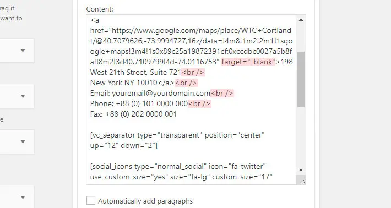The width and height of the screenshot is (391, 208).
Task: Click the google.com maps URL text
Action: (x=191, y=46)
